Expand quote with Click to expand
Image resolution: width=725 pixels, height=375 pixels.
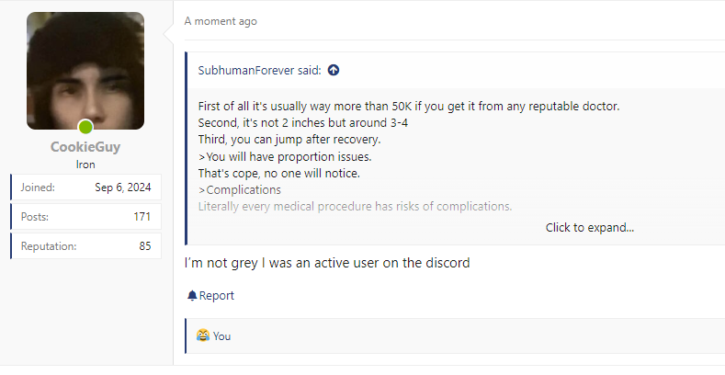[x=589, y=227]
